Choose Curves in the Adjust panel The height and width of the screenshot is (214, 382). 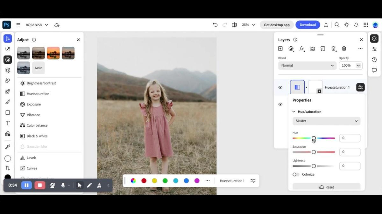click(x=32, y=168)
